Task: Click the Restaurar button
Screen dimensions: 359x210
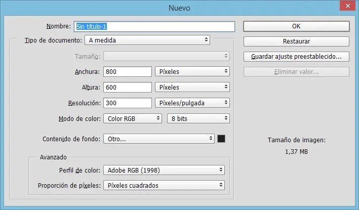Action: [x=296, y=41]
